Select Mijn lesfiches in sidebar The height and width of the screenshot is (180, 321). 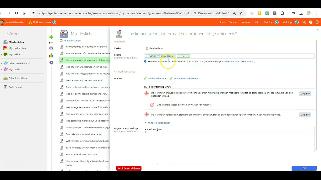coord(16,42)
